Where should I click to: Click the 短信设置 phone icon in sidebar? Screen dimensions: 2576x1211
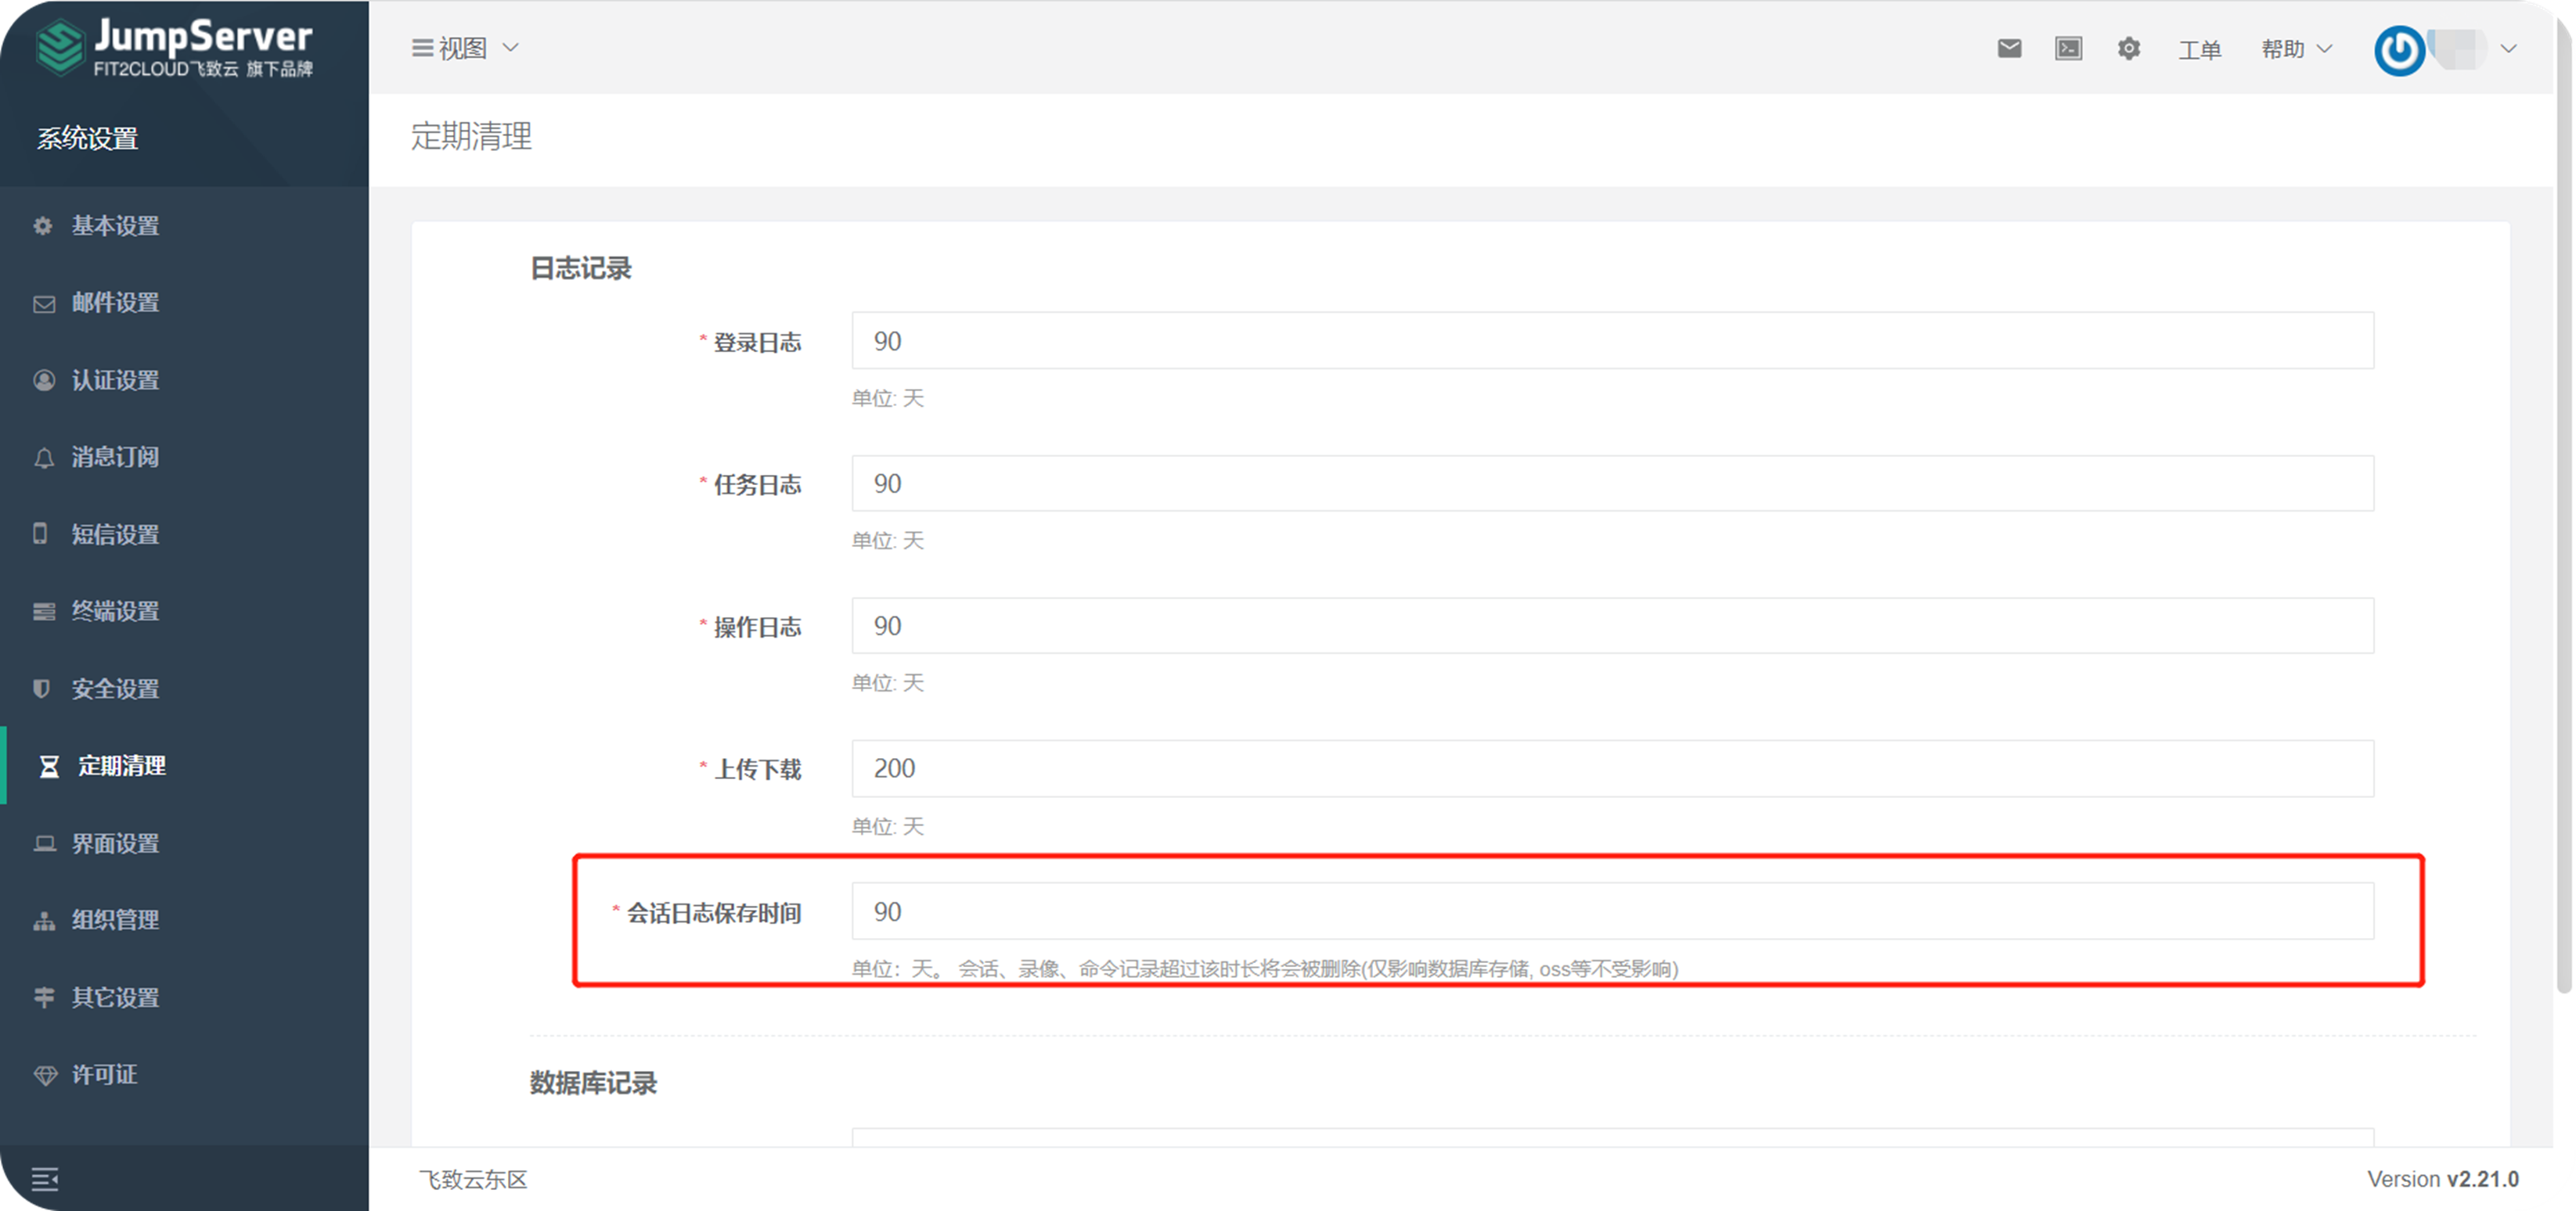tap(42, 534)
